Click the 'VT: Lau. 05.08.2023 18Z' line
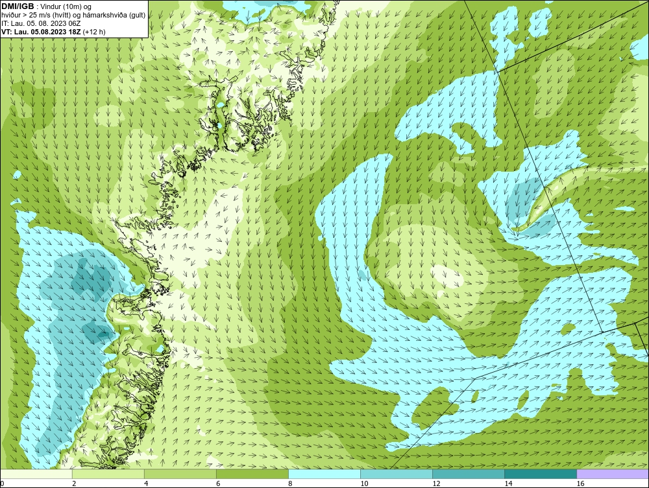Viewport: 649px width, 488px height. pyautogui.click(x=42, y=31)
